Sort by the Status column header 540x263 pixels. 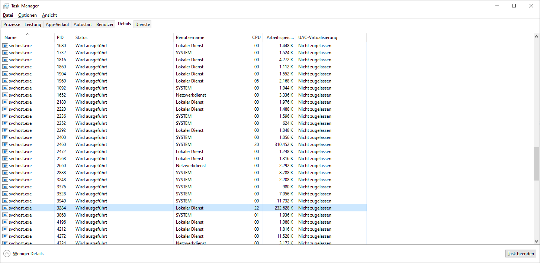(123, 38)
